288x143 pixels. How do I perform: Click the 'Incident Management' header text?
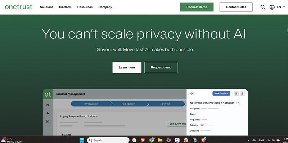[71, 94]
